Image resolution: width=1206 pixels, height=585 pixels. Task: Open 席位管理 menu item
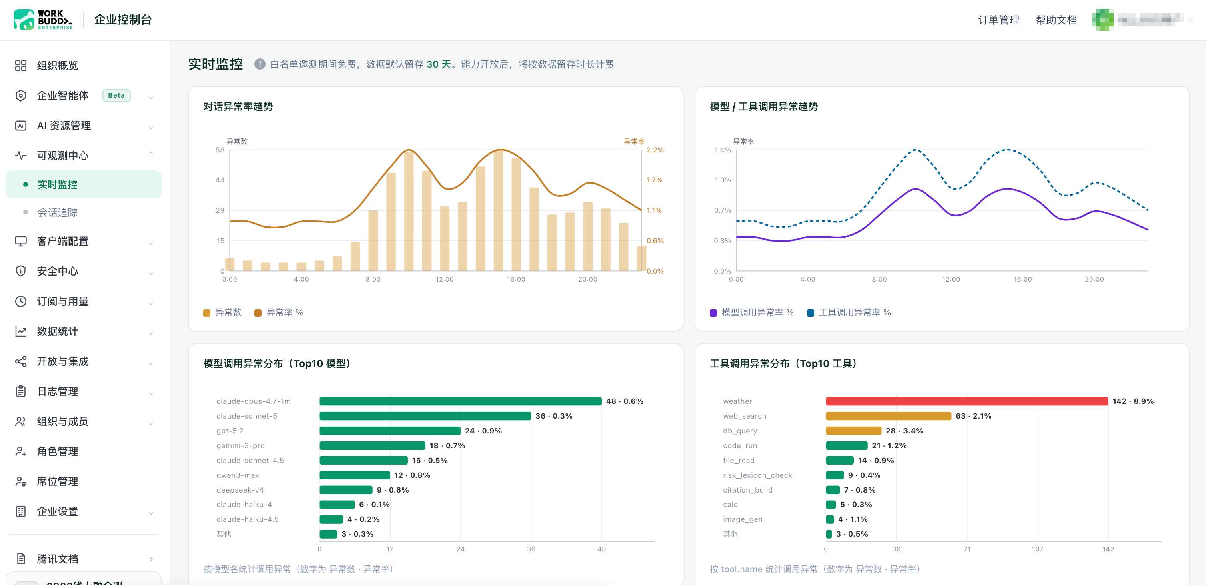point(83,481)
